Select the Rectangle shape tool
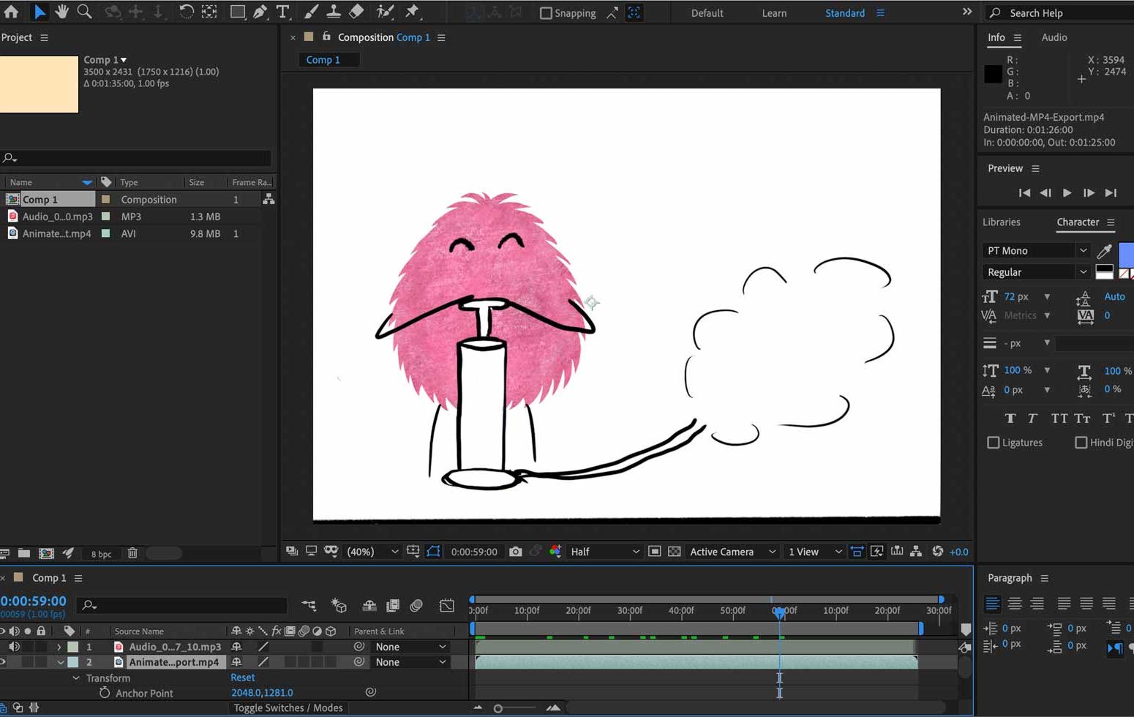The width and height of the screenshot is (1134, 717). point(237,12)
